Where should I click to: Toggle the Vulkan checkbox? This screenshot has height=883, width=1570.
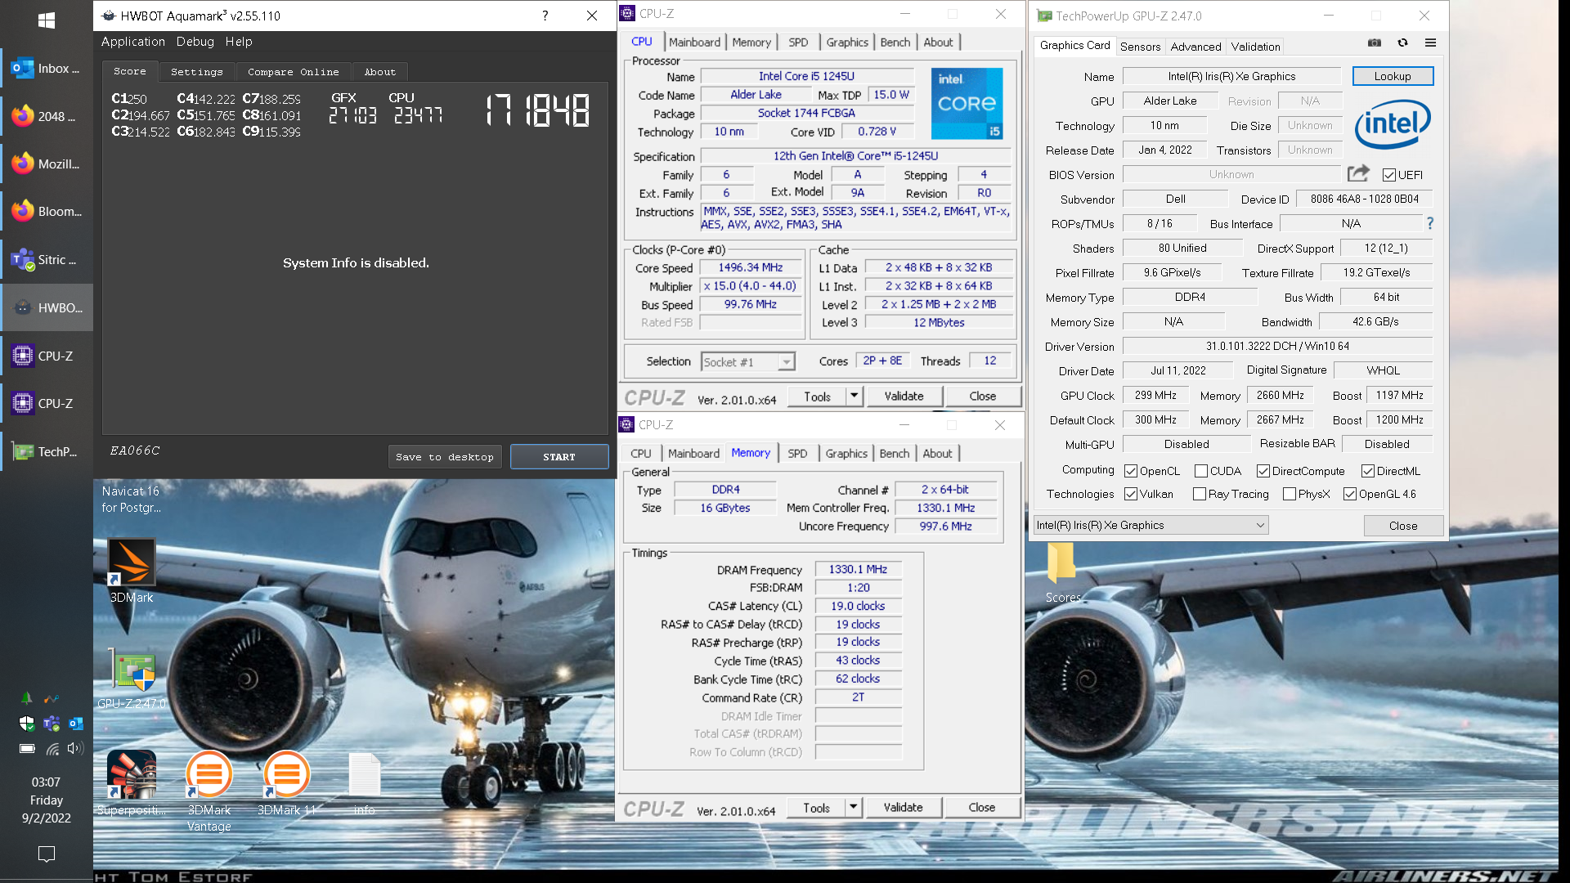tap(1131, 494)
